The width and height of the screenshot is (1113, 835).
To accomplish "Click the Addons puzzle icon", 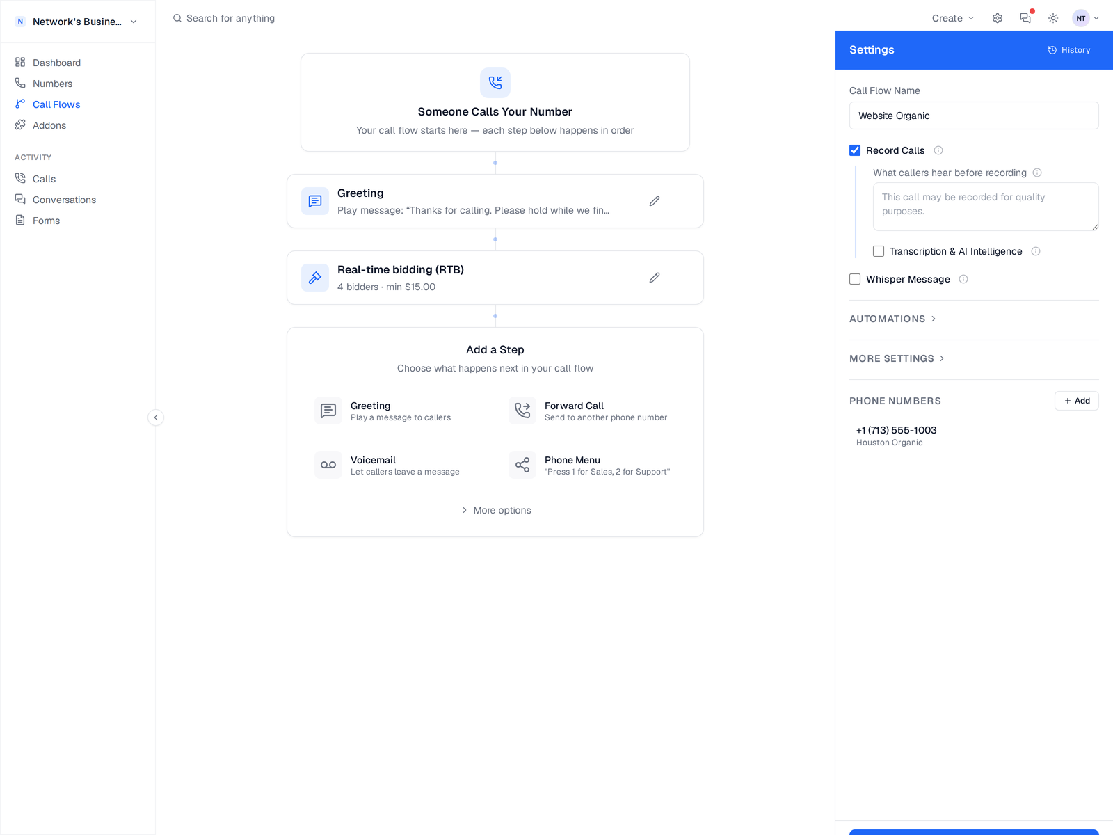I will point(20,125).
